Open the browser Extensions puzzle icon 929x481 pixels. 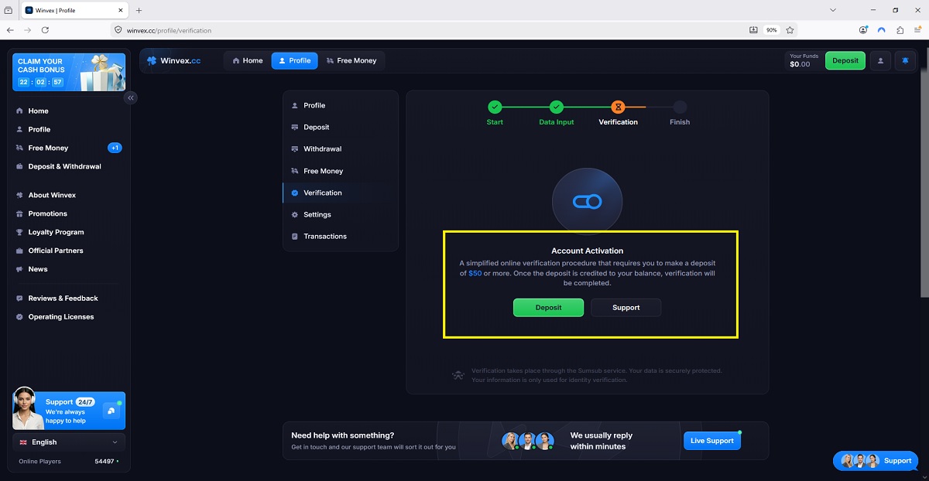click(900, 30)
